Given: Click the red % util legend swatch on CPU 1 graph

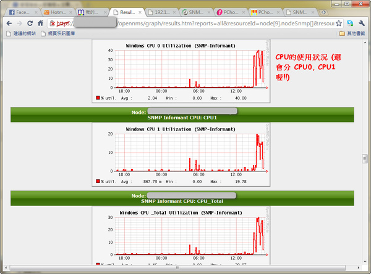Looking at the screenshot, I should click(98, 181).
